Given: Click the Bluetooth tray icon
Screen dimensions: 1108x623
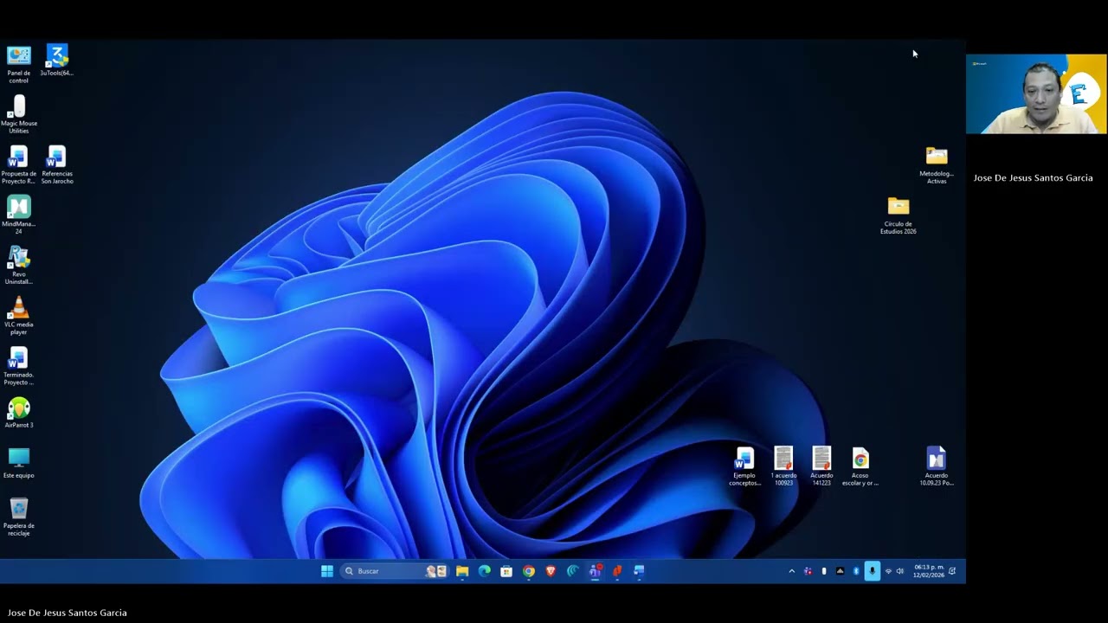Looking at the screenshot, I should point(856,571).
